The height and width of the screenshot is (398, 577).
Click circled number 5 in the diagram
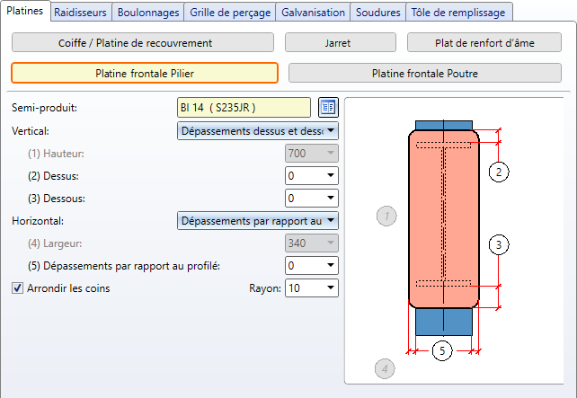click(440, 350)
